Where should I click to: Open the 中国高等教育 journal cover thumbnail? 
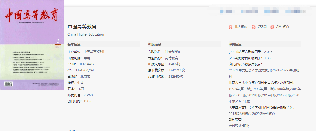coord(32,45)
